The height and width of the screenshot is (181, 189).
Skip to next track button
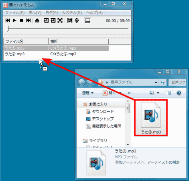point(28,21)
